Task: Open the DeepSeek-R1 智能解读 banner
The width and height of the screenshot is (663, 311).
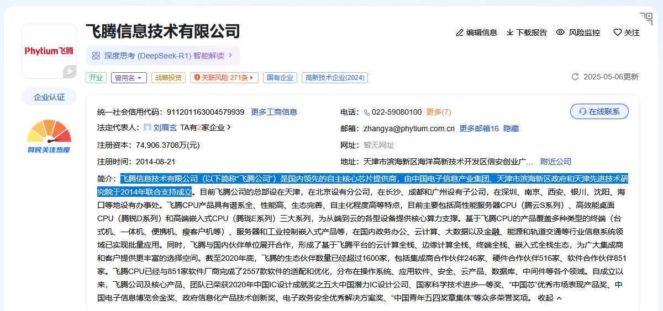Action: [162, 56]
